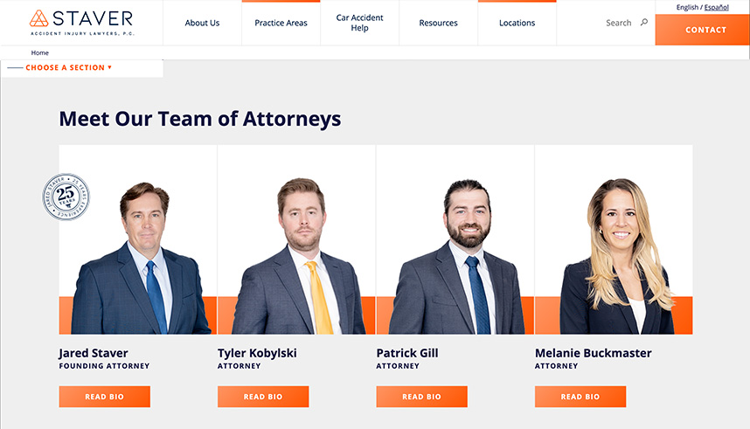Read Tyler Kobylski's bio
Image resolution: width=750 pixels, height=429 pixels.
pyautogui.click(x=263, y=397)
